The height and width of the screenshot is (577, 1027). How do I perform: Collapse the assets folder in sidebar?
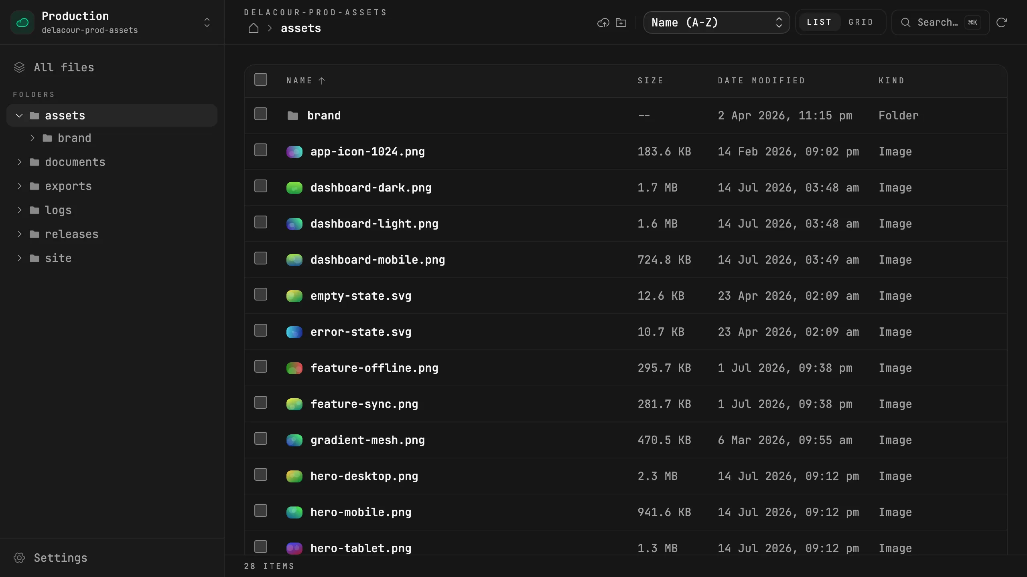coord(19,116)
